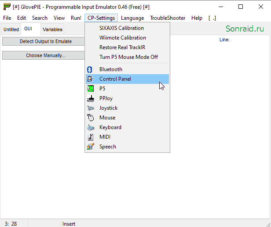Click the Speech icon in the menu
The image size is (271, 227).
click(x=91, y=147)
